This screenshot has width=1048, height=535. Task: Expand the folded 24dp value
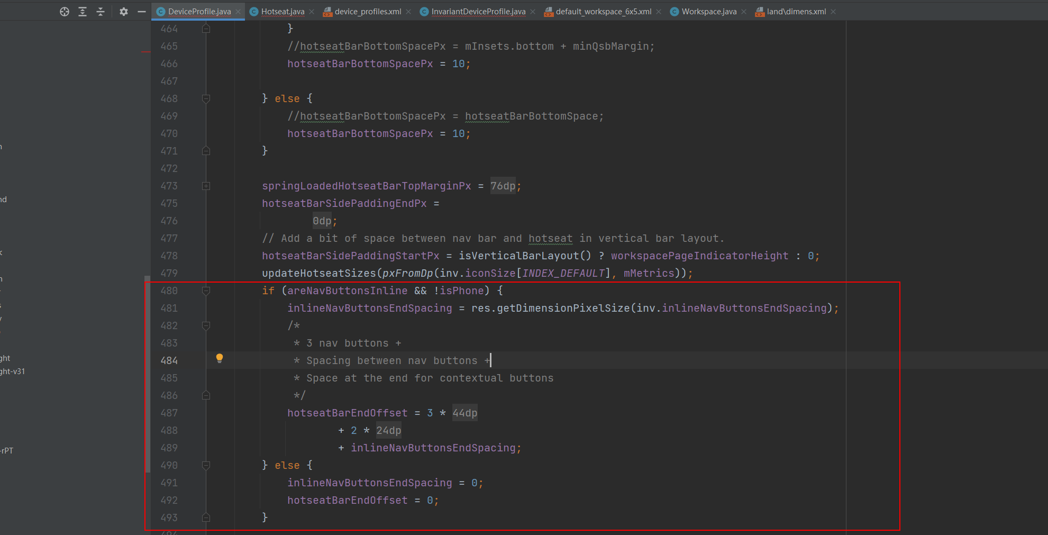(x=389, y=430)
